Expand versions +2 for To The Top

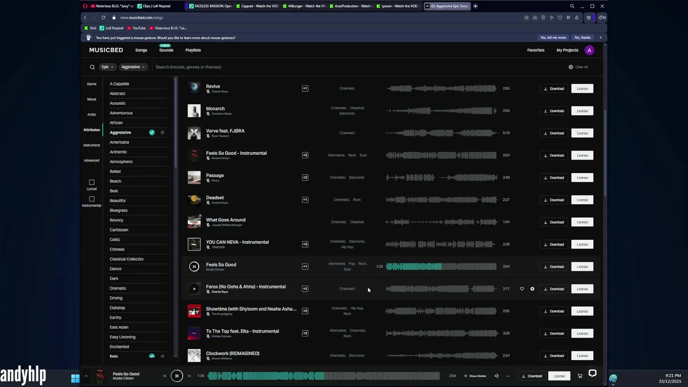[305, 333]
